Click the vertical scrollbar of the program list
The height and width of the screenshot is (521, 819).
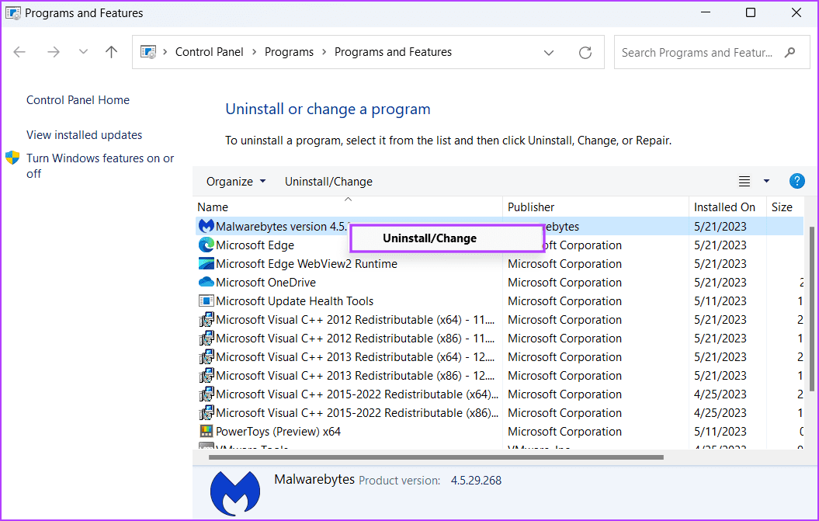[x=811, y=309]
